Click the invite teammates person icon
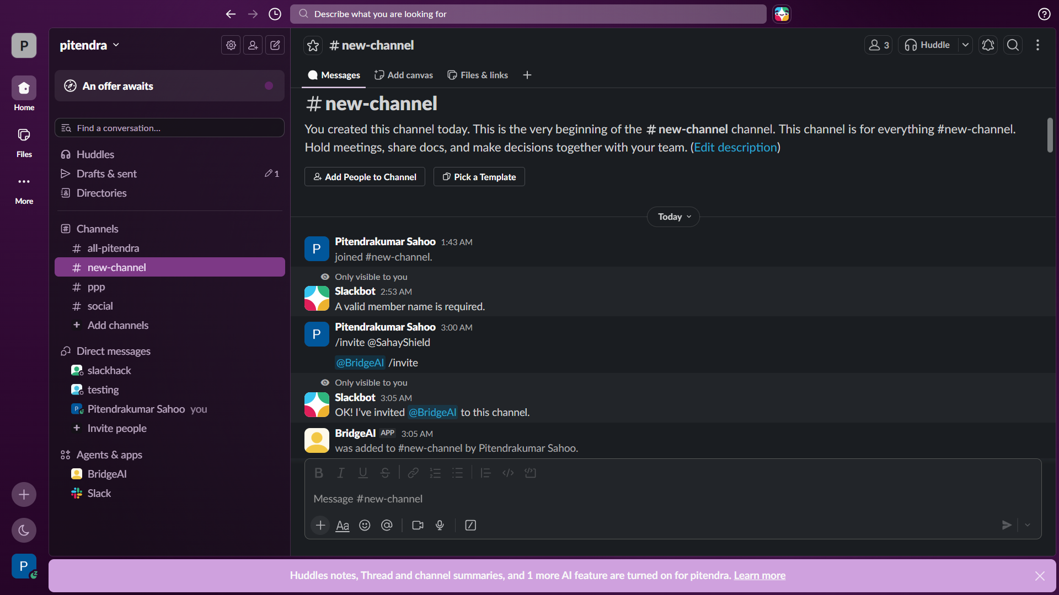Image resolution: width=1059 pixels, height=595 pixels. point(253,45)
